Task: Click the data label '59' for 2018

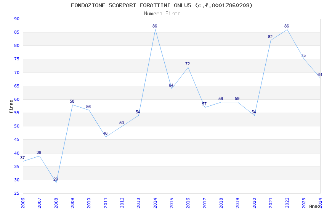Action: pyautogui.click(x=221, y=99)
